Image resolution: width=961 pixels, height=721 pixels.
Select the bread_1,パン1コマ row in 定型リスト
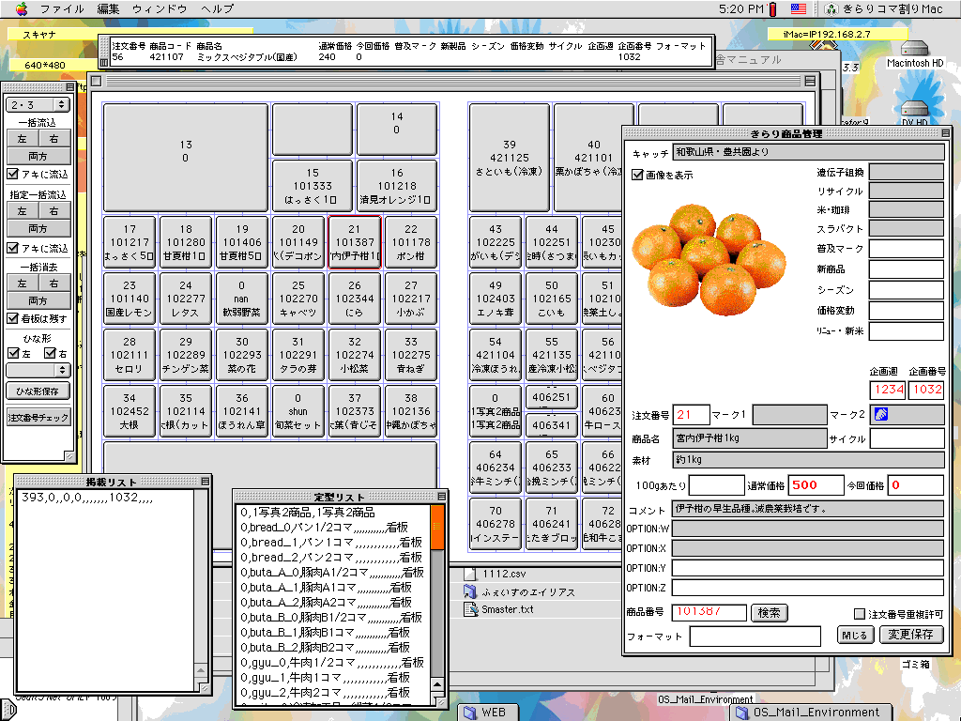pos(331,543)
